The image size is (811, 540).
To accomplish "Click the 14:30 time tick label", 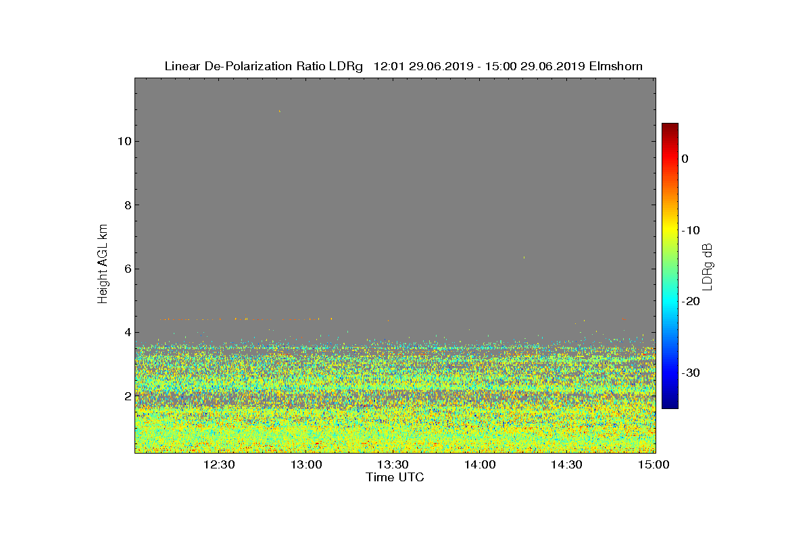I will (566, 464).
